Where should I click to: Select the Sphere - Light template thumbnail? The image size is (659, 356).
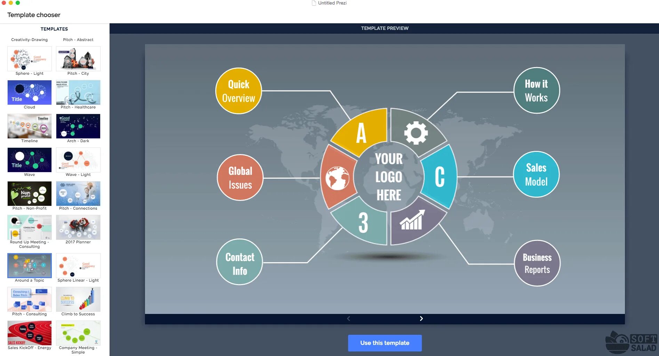30,59
